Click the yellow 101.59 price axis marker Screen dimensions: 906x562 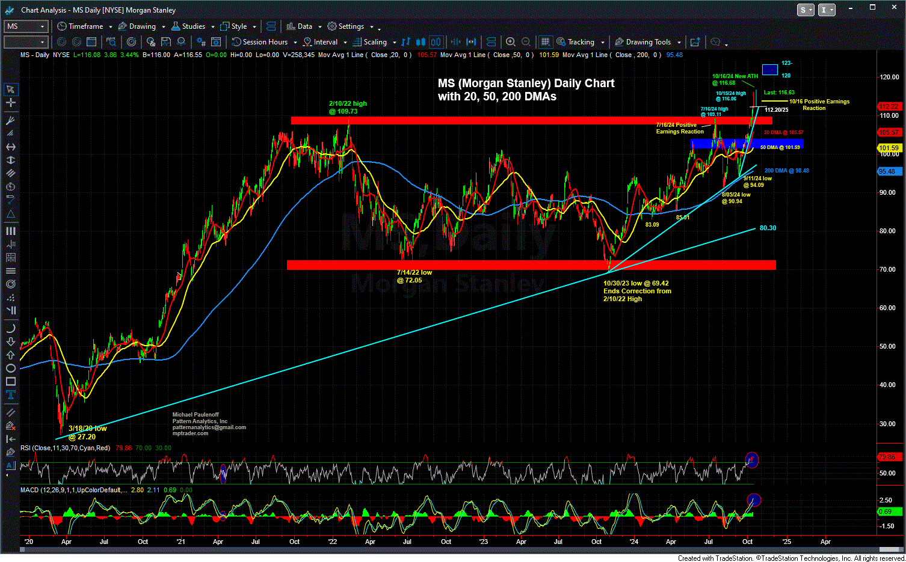[889, 148]
